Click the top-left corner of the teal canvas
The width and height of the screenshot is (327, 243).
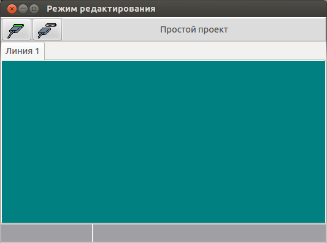(x=3, y=62)
